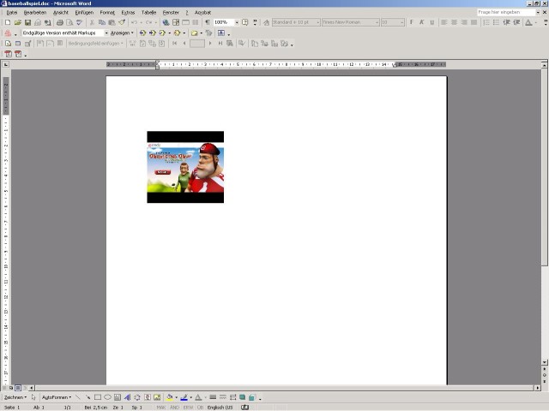Click vertical scrollbar down arrow
Image resolution: width=549 pixels, height=411 pixels.
(x=545, y=362)
